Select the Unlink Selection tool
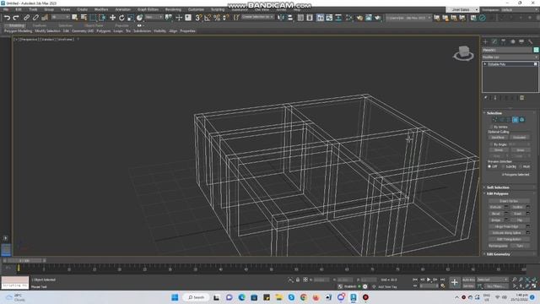The height and width of the screenshot is (304, 540). [x=35, y=18]
